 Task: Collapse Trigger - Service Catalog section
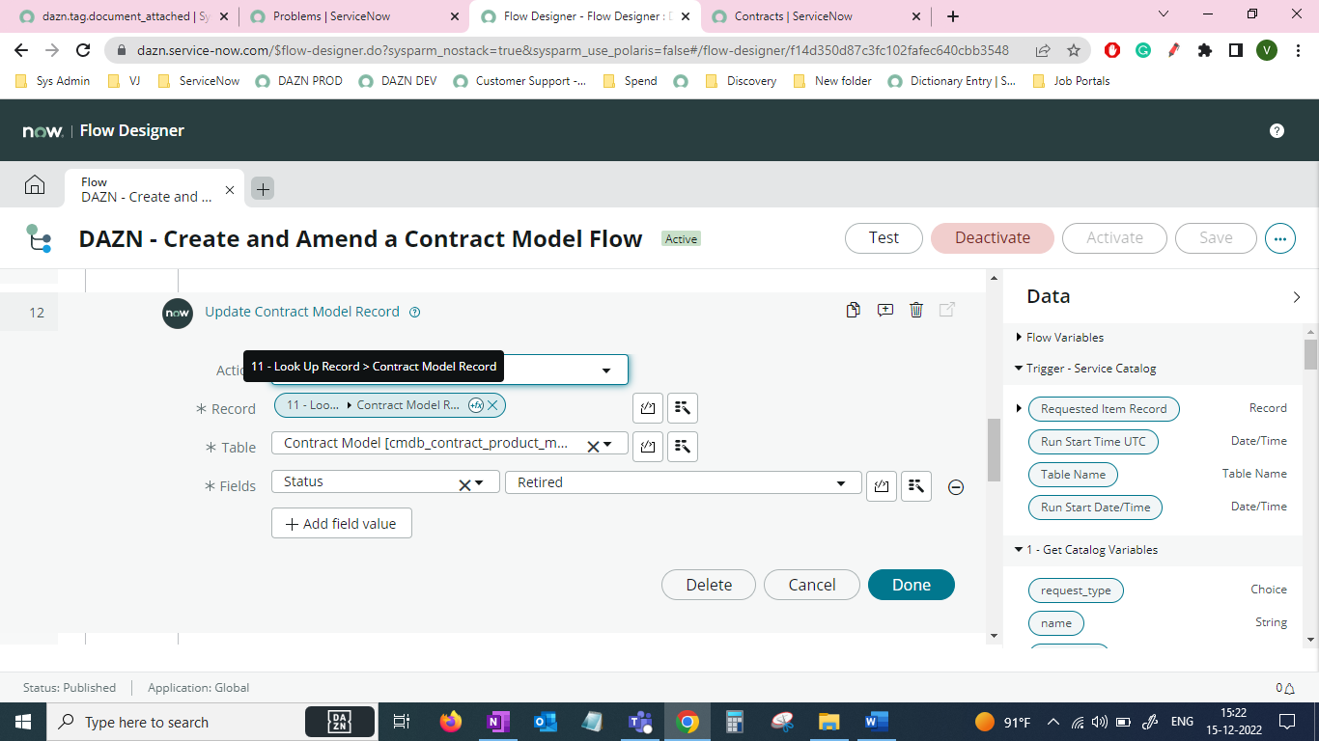pos(1019,369)
